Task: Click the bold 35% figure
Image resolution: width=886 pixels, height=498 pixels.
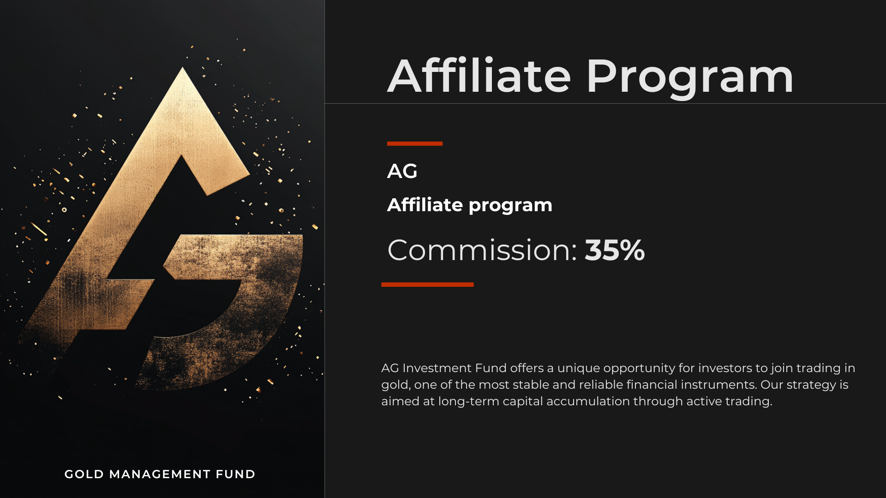Action: coord(615,250)
